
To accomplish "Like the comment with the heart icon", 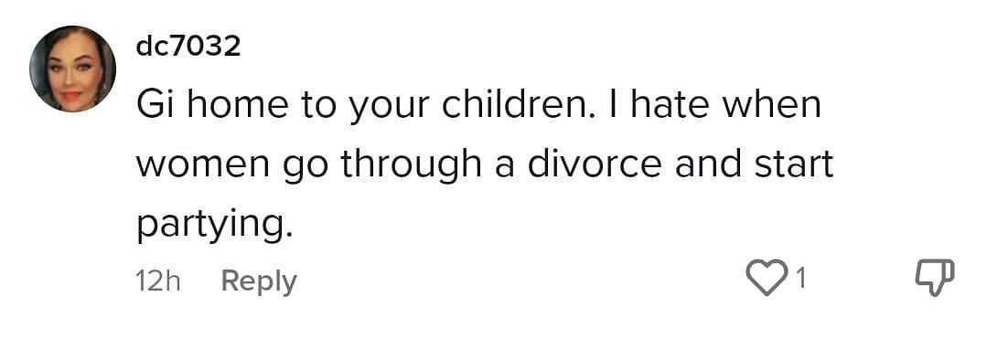I will click(767, 278).
